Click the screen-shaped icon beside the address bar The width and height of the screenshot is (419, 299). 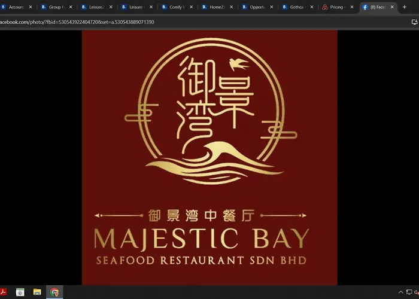[x=414, y=22]
